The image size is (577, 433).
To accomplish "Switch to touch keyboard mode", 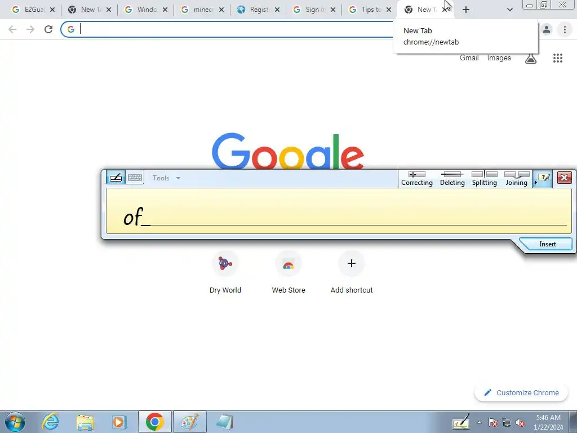I will (x=135, y=178).
